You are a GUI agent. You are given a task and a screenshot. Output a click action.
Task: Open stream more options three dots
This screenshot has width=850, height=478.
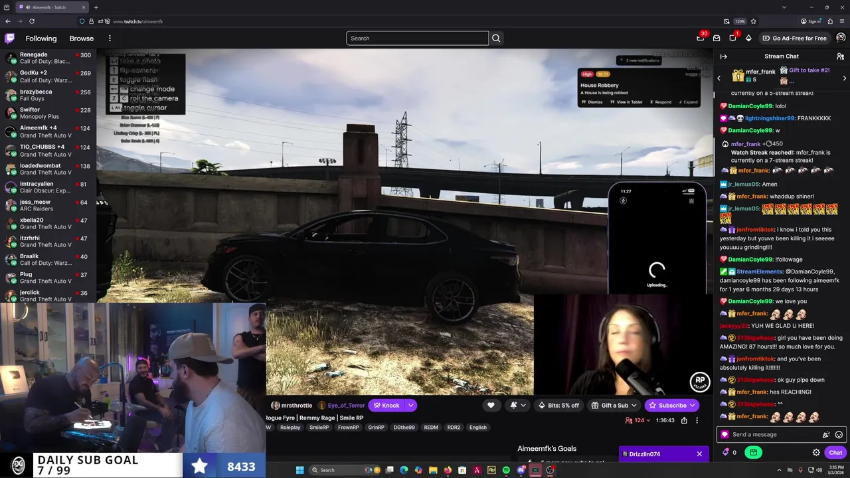coord(697,420)
